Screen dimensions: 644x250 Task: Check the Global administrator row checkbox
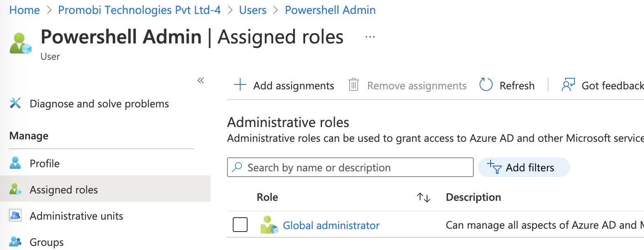(x=240, y=225)
